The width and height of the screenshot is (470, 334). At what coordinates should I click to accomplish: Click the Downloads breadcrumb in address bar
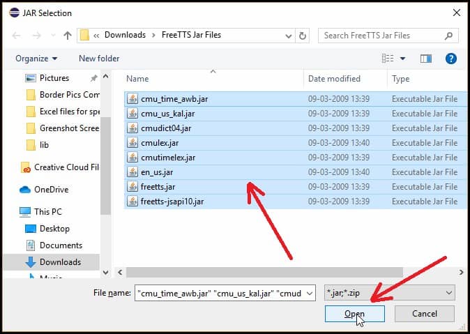(125, 35)
